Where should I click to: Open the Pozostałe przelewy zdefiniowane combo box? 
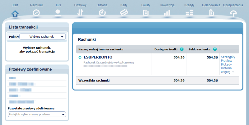click(x=37, y=114)
